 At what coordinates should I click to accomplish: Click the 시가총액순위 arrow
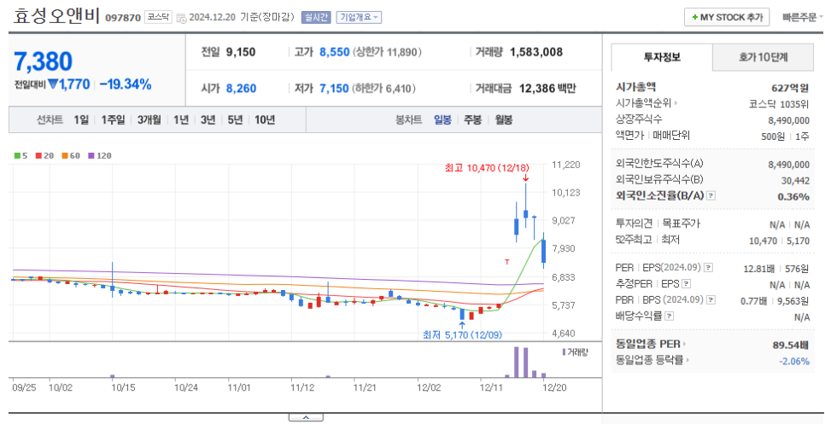tap(676, 103)
